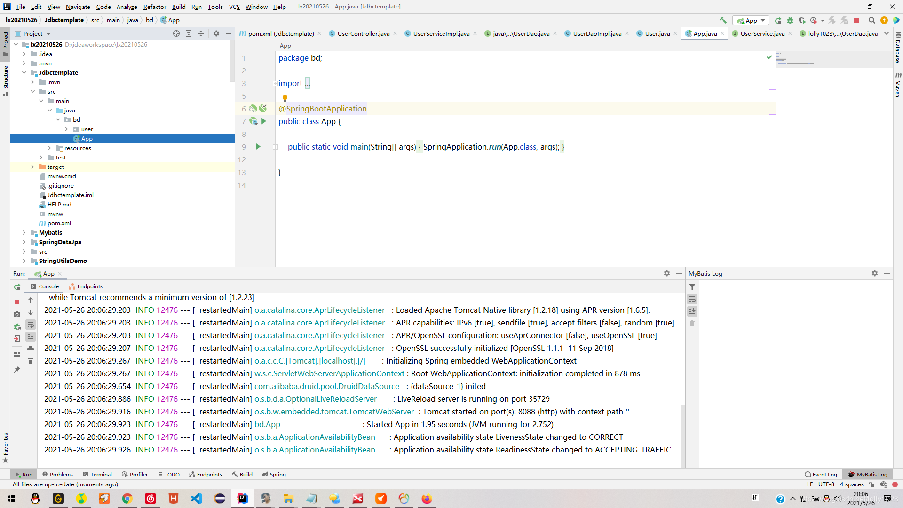Image resolution: width=903 pixels, height=508 pixels.
Task: Switch to UserController.java tab
Action: click(364, 33)
